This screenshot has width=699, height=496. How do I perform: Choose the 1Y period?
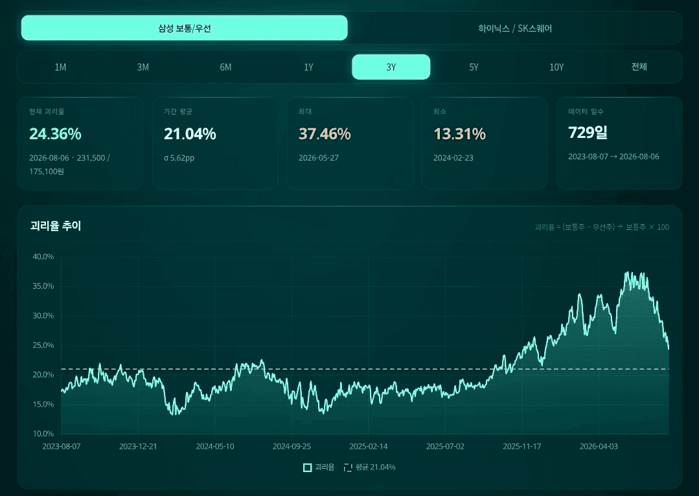[308, 67]
